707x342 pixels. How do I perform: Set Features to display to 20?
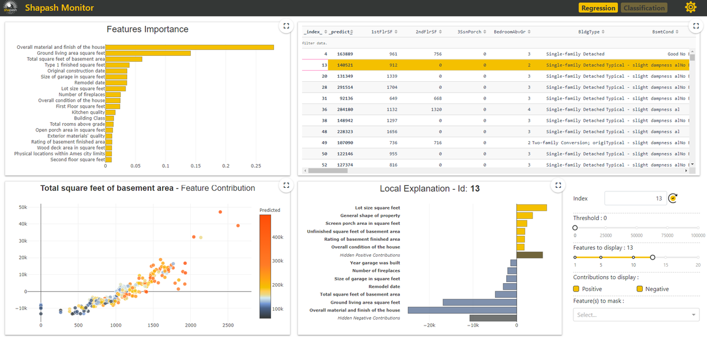pyautogui.click(x=698, y=257)
